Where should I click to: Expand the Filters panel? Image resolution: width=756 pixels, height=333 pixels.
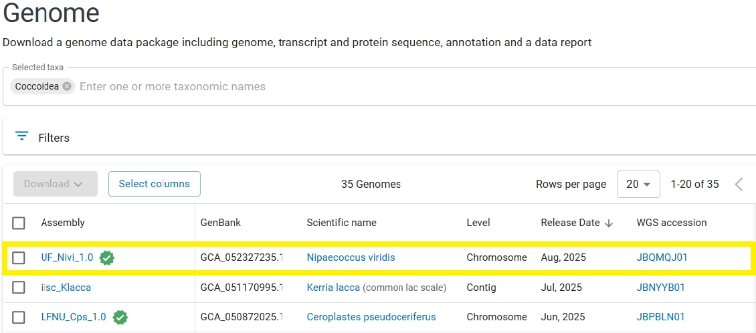pyautogui.click(x=54, y=138)
